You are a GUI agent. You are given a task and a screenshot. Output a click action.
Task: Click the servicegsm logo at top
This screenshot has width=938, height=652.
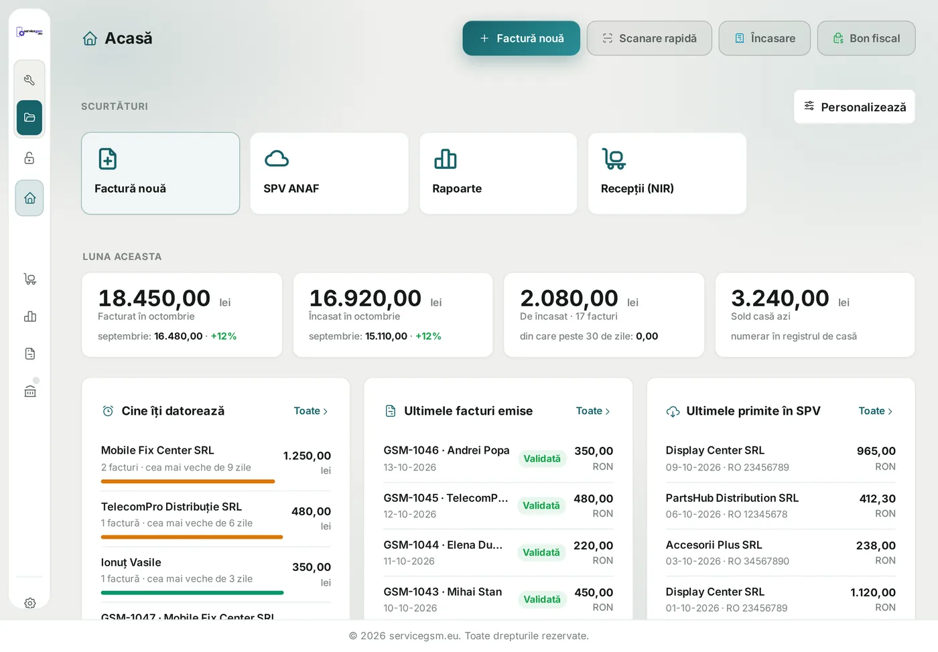click(29, 31)
